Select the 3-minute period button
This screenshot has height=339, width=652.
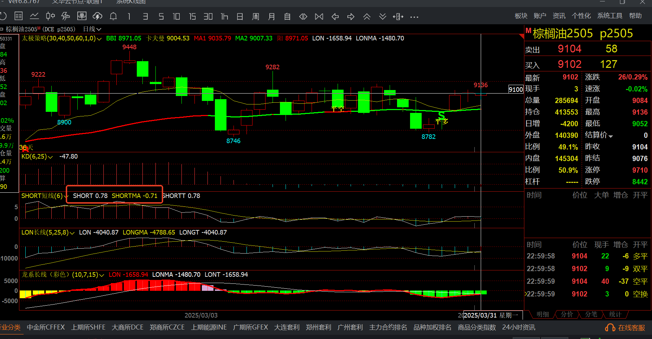point(145,17)
